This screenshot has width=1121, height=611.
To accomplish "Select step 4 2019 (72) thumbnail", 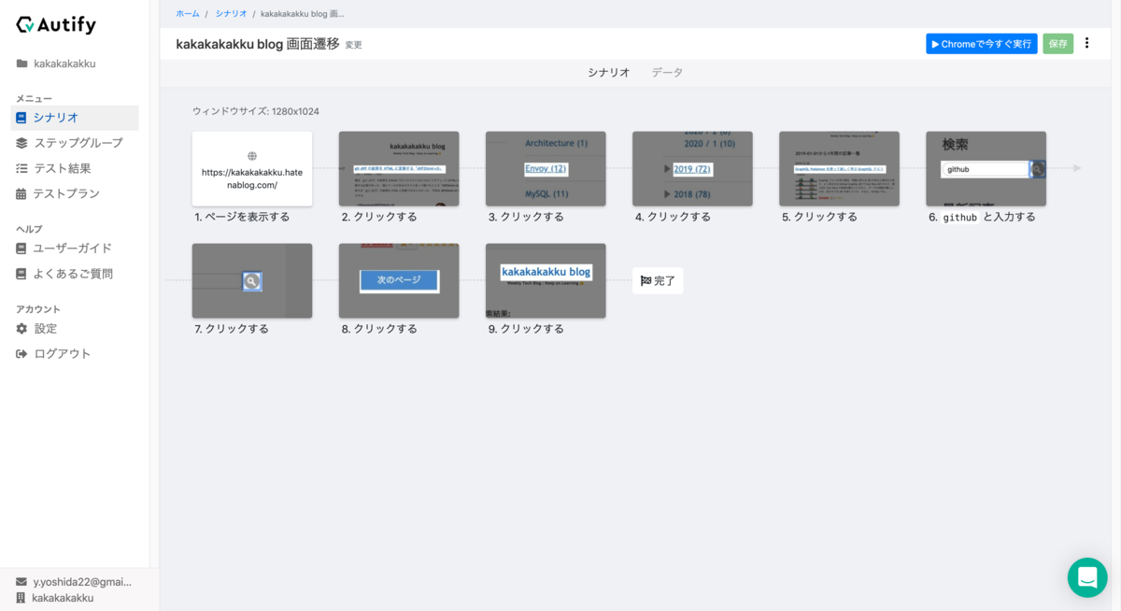I will (692, 168).
